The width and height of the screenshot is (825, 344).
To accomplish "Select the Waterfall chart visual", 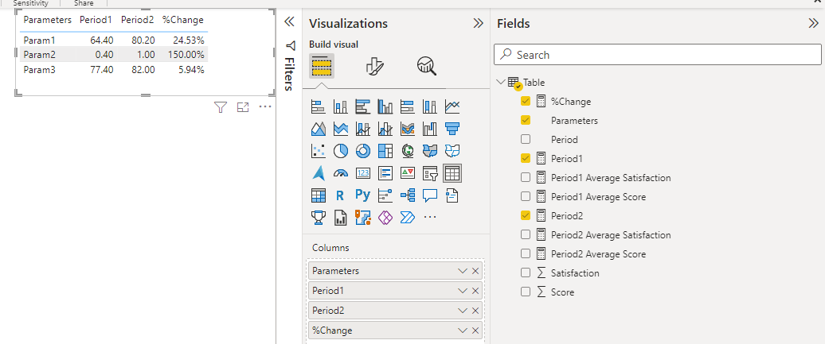I will 430,129.
